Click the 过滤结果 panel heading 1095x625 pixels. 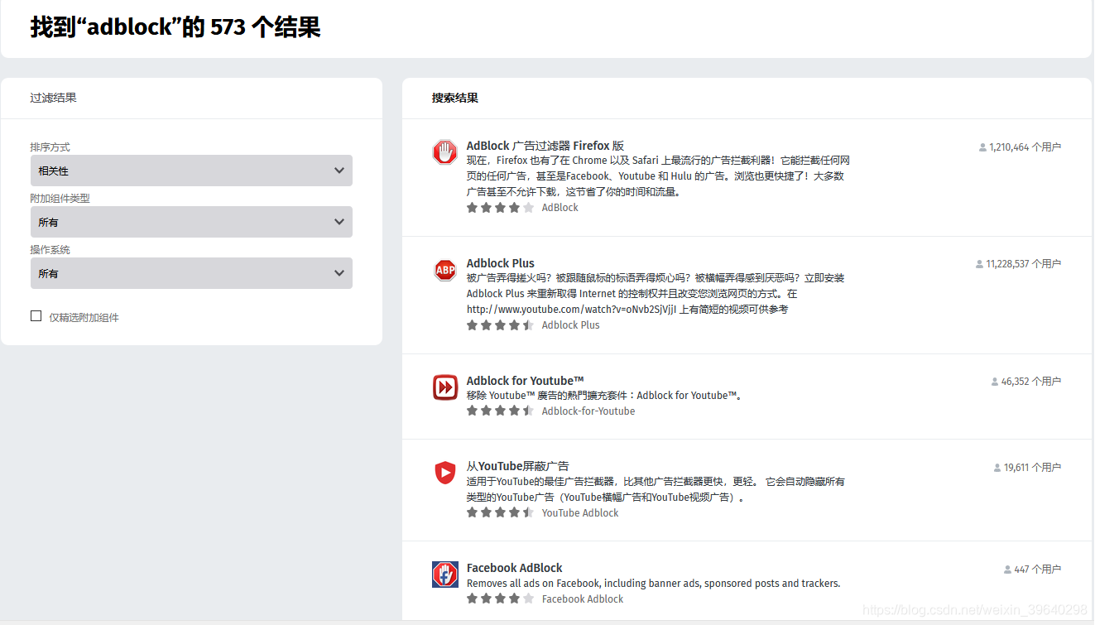click(54, 98)
